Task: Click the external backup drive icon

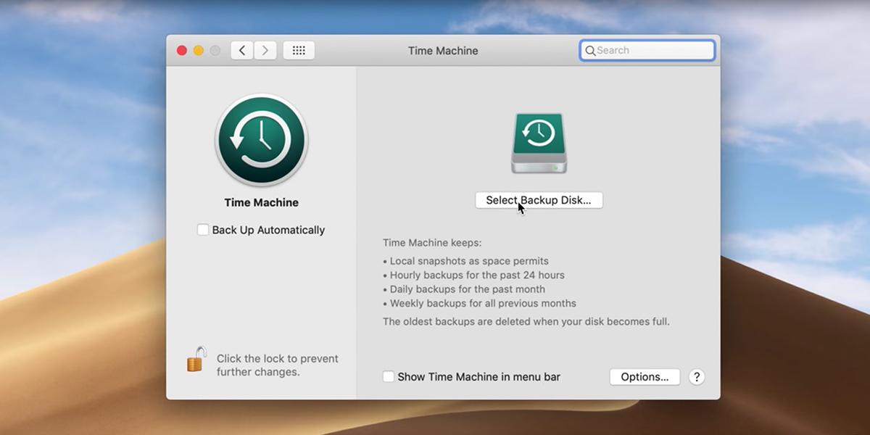Action: [539, 144]
